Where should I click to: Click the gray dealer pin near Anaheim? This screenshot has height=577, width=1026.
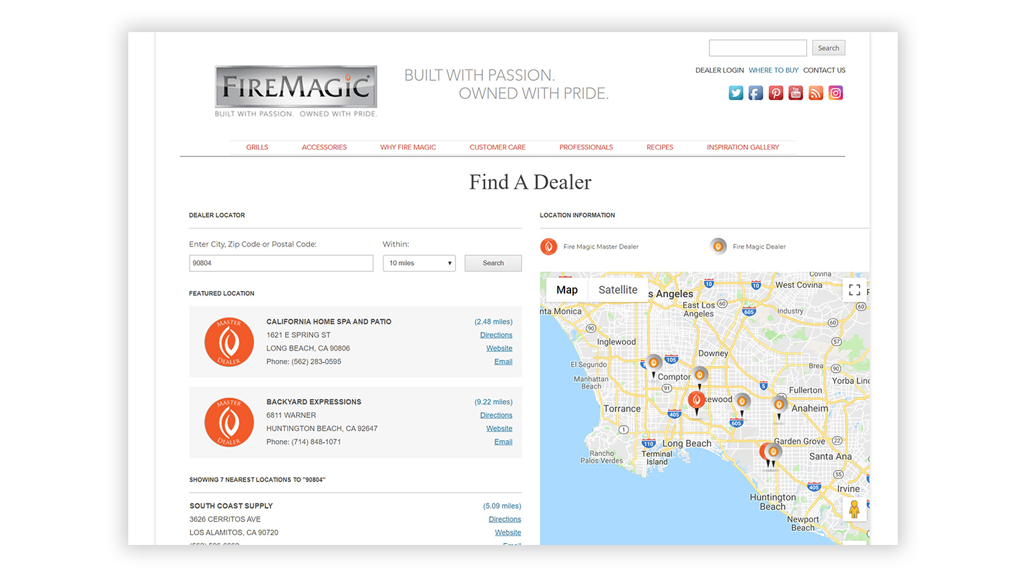click(779, 406)
